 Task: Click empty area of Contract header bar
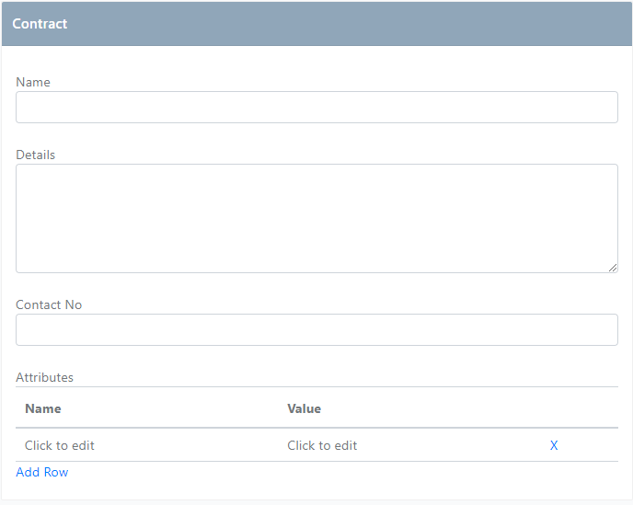pos(350,24)
